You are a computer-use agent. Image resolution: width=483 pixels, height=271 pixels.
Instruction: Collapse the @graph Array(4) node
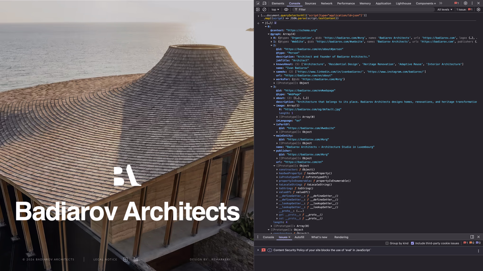[268, 34]
